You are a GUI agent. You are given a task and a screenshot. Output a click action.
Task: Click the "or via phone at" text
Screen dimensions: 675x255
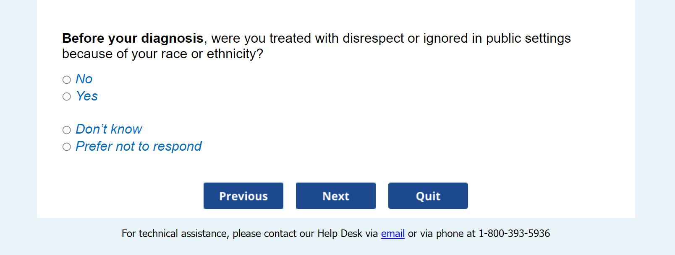[442, 233]
